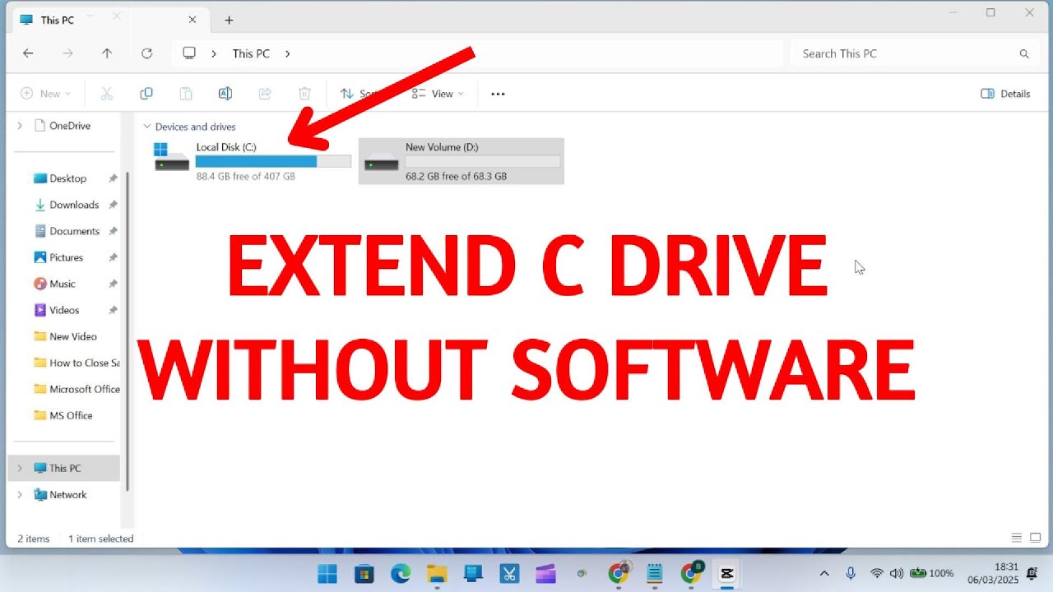Open Snipping Tool from the taskbar
1053x592 pixels.
click(510, 573)
